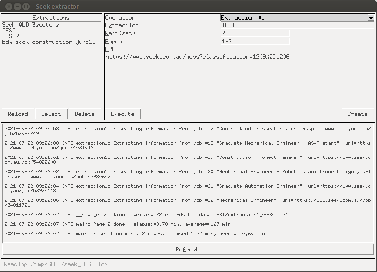Focus the Wait(sec) input field
The image size is (377, 272).
[x=255, y=33]
